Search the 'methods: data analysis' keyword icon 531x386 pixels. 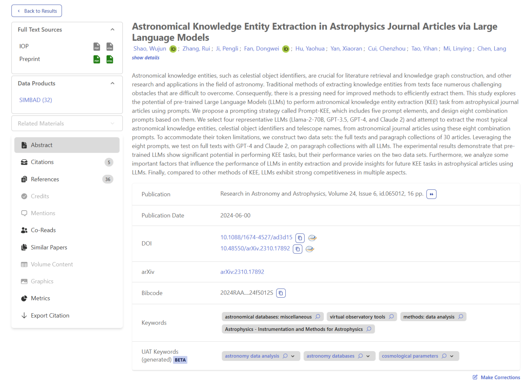461,317
